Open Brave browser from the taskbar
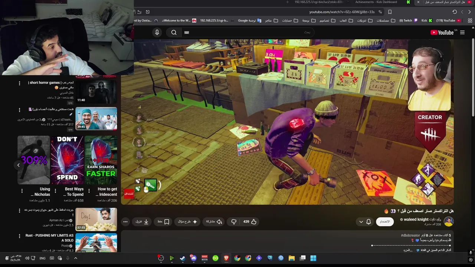This screenshot has width=475, height=267. (x=226, y=258)
